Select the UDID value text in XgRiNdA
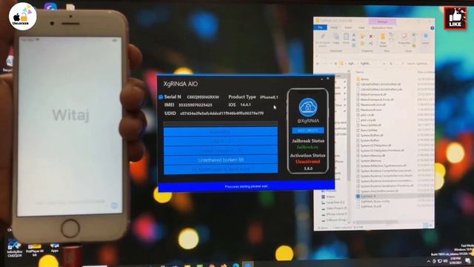The image size is (474, 267). click(222, 113)
